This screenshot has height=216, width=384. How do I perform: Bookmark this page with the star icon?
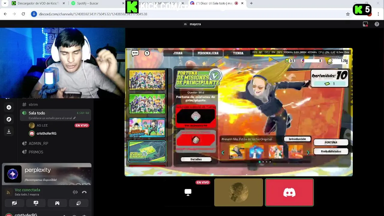click(x=348, y=14)
